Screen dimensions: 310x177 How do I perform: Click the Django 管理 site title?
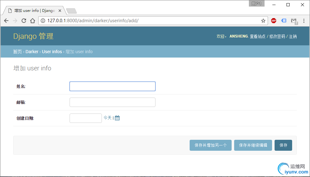click(x=33, y=36)
